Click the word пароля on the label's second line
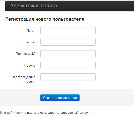The image size is (134, 117). [30, 82]
